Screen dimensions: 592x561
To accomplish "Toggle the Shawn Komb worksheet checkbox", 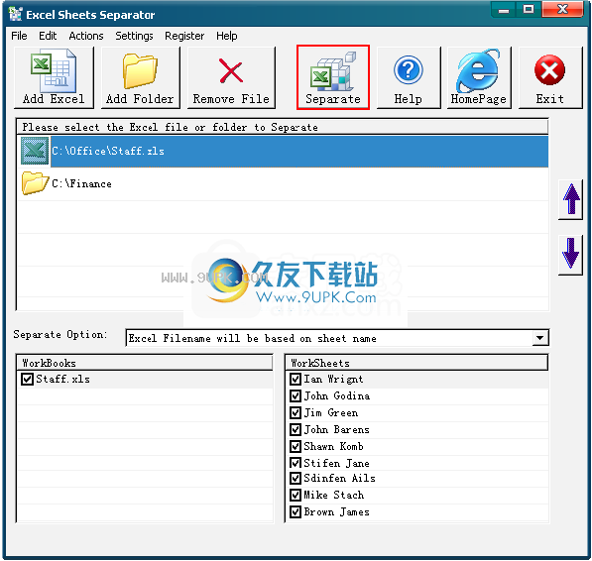I will [x=296, y=446].
